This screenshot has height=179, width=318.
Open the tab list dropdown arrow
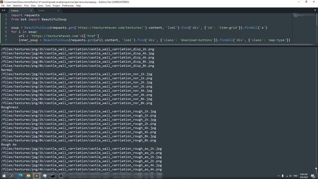[x=315, y=10]
